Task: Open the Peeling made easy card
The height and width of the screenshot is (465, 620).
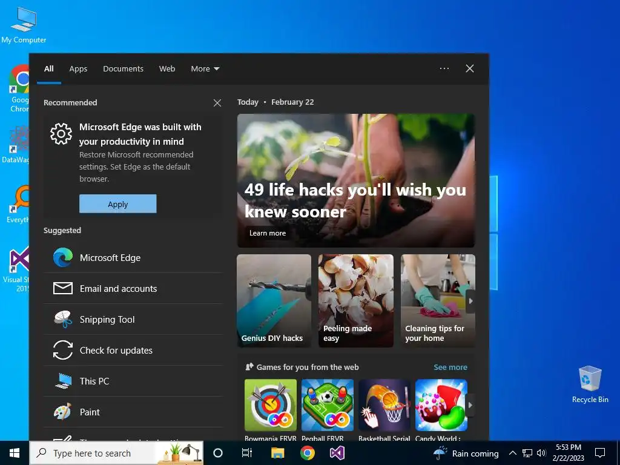Action: (x=356, y=301)
